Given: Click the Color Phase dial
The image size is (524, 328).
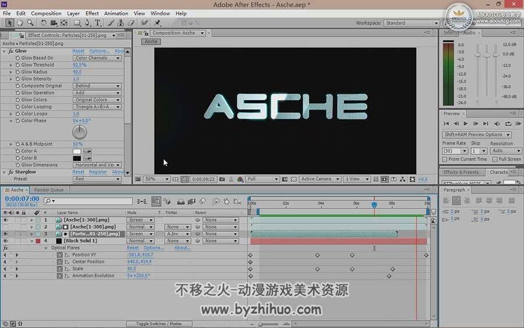Looking at the screenshot, I should (80, 132).
